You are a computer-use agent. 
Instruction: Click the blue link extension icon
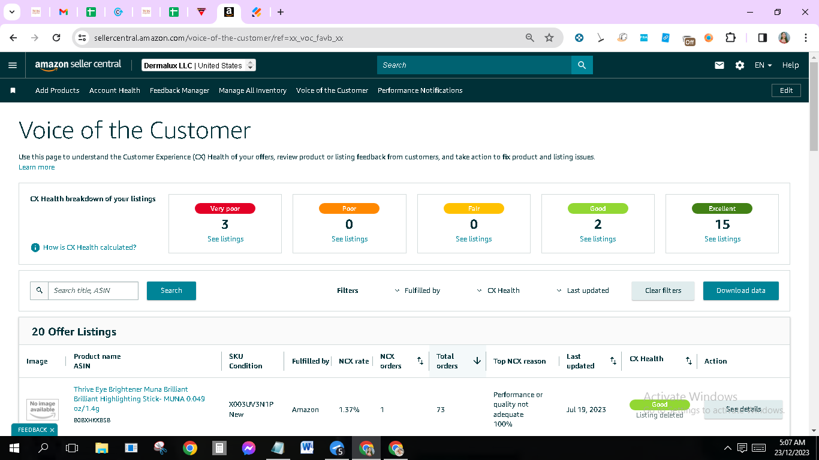tap(666, 38)
